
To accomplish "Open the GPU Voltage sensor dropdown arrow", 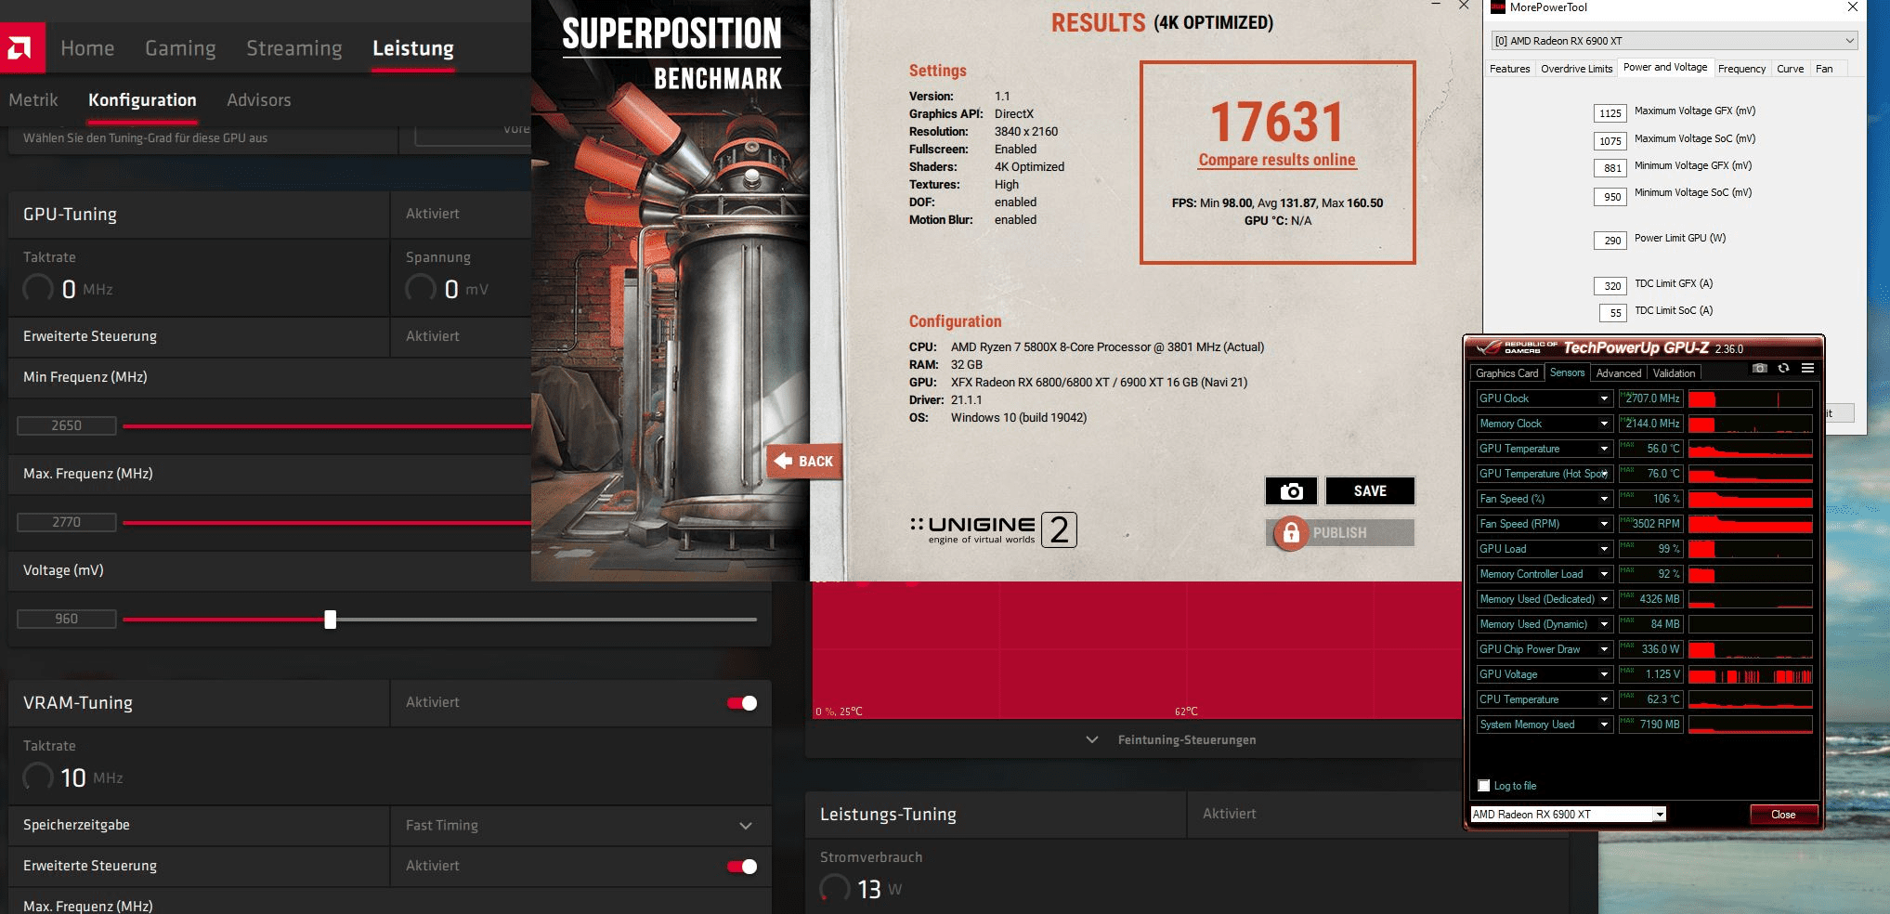I will [x=1604, y=674].
